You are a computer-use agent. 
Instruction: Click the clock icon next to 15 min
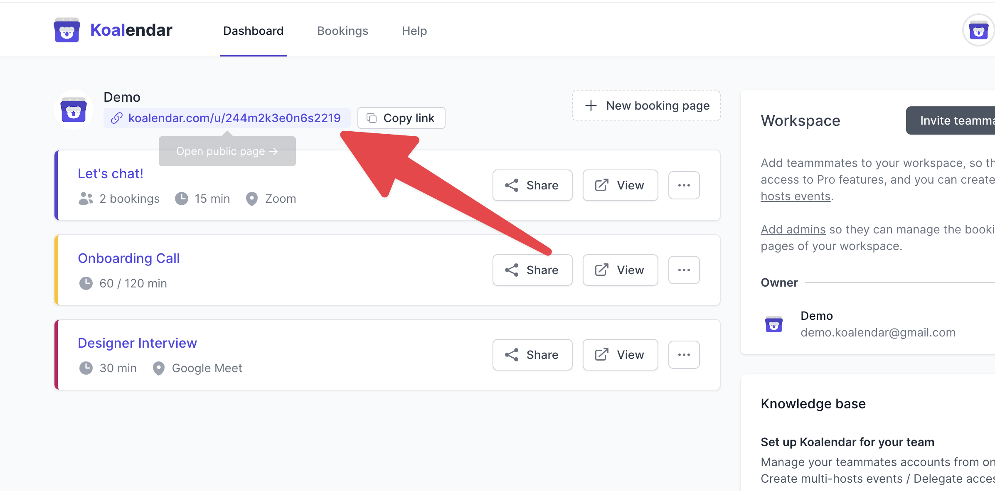pos(182,199)
